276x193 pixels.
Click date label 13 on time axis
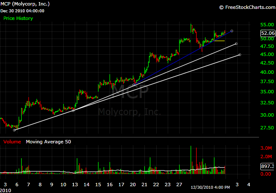click(x=75, y=185)
